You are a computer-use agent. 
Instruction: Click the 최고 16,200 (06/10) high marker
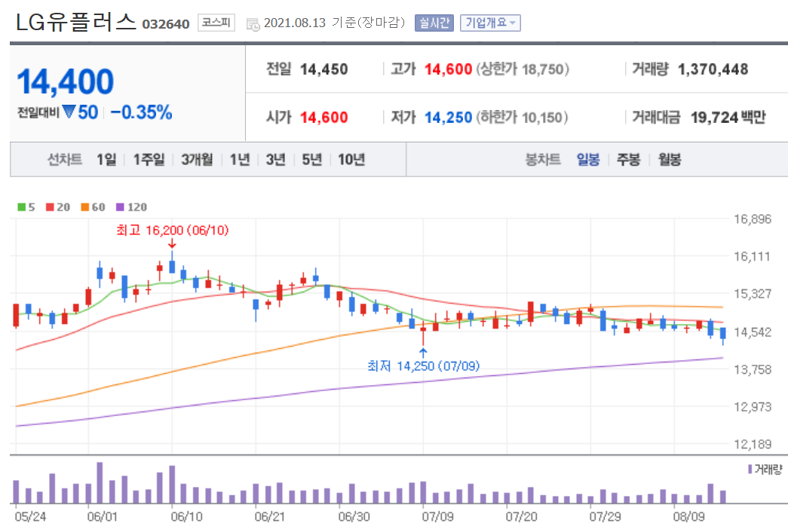[173, 231]
